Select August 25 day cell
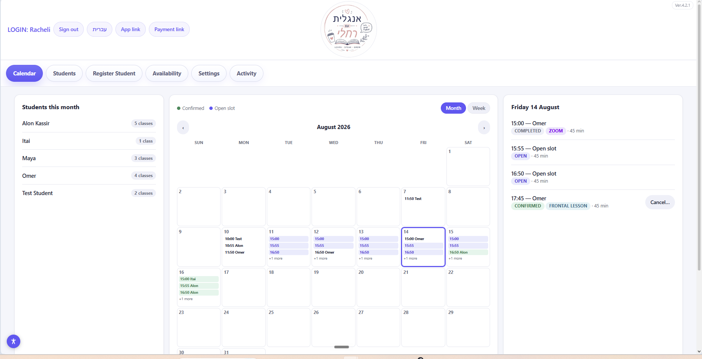 pyautogui.click(x=288, y=327)
